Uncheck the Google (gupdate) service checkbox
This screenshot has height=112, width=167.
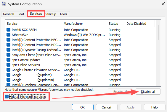[x=8, y=75]
